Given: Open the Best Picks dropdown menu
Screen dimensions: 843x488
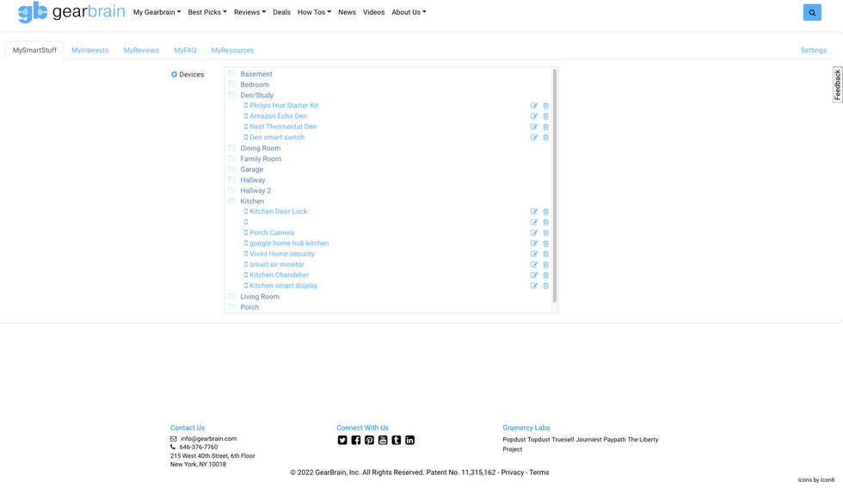Looking at the screenshot, I should tap(207, 12).
